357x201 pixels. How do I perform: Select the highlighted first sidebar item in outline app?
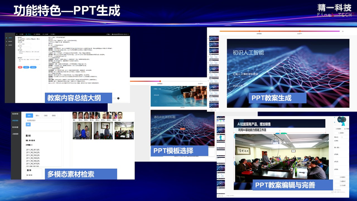(10, 38)
